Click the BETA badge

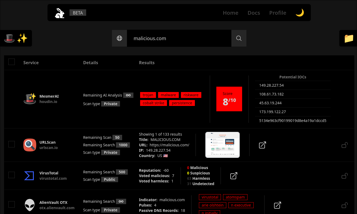pos(78,13)
